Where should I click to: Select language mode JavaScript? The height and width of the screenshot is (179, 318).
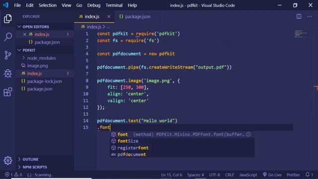(x=248, y=175)
